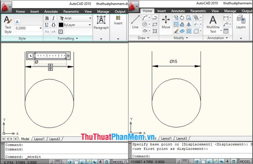
Task: Click the highlighted Home ribbon tab
Action: pyautogui.click(x=147, y=11)
